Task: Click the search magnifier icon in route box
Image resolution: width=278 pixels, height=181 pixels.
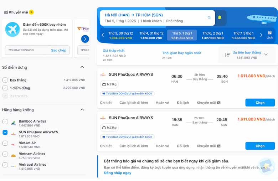Action: tap(209, 17)
